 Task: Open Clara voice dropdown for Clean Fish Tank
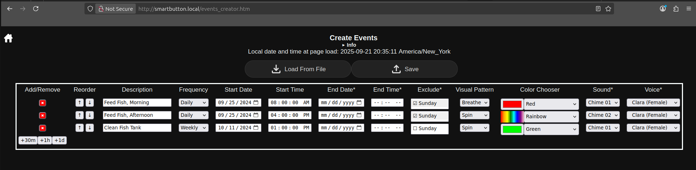pos(653,128)
